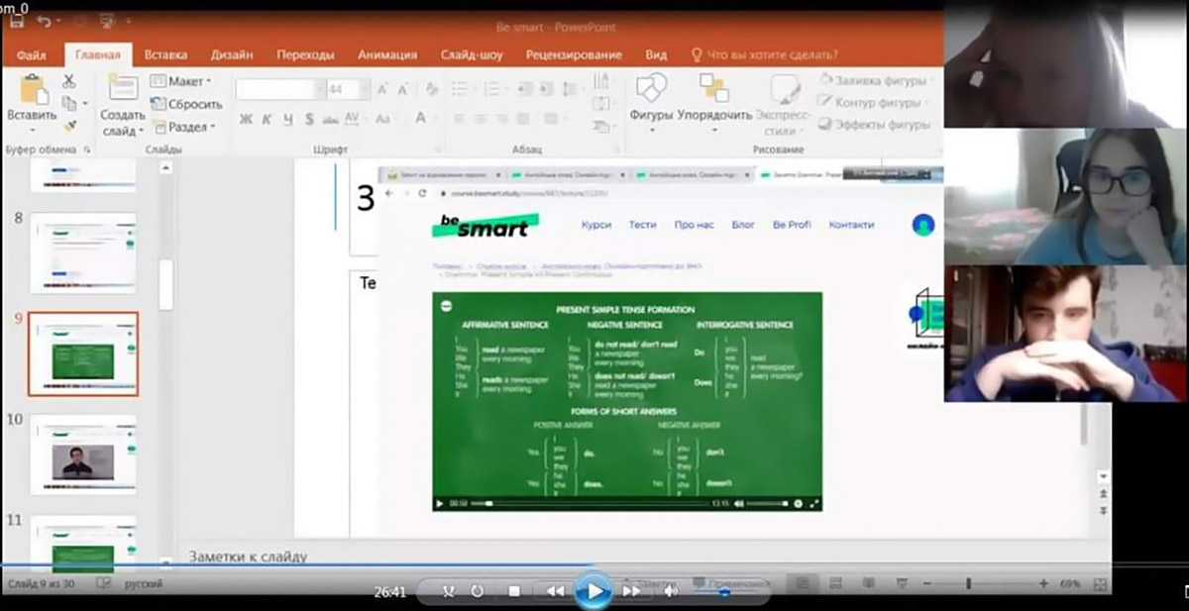Viewport: 1189px width, 611px height.
Task: Click the Stop button in the media player bar
Action: [x=514, y=591]
